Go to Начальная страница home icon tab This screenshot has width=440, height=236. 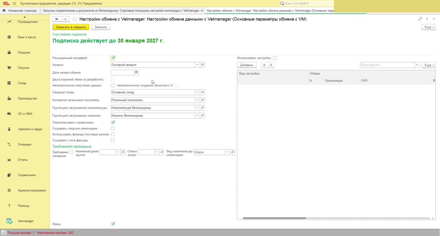(20, 10)
